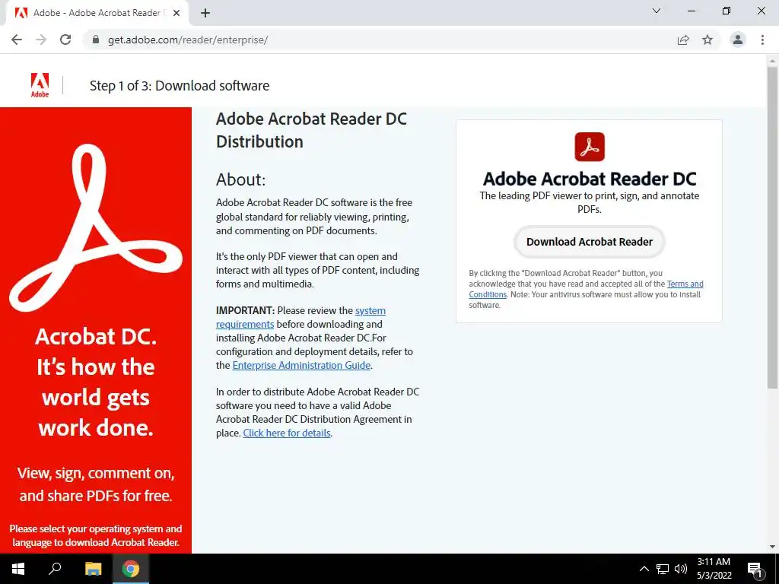
Task: Click the page vertical scrollbar thumb
Action: pyautogui.click(x=772, y=226)
